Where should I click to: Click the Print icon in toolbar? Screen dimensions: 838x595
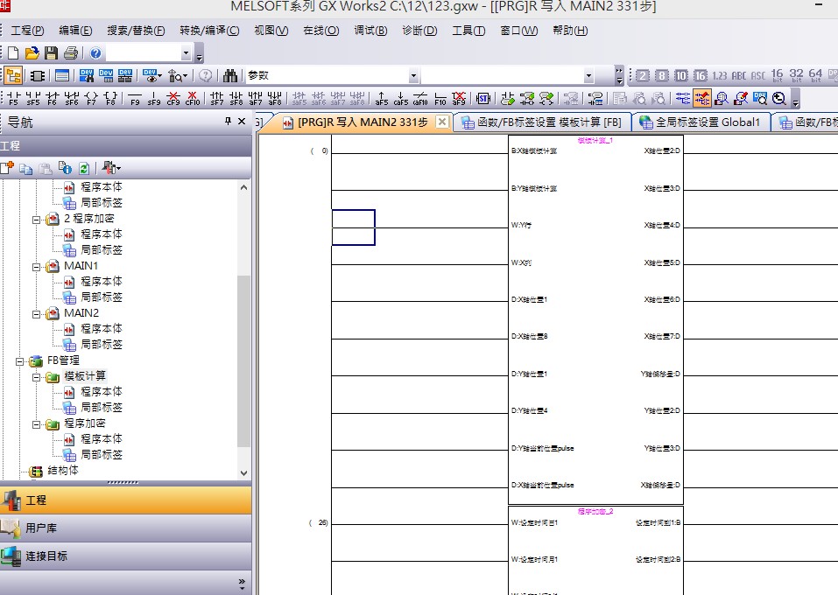(70, 53)
